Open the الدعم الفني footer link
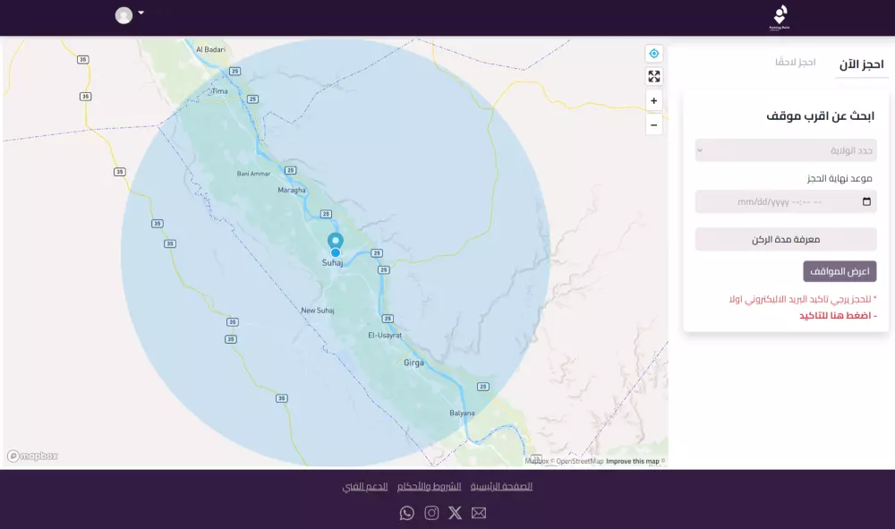 (x=365, y=486)
